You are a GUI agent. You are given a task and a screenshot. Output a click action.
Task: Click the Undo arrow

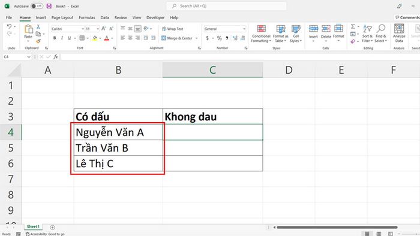(x=10, y=26)
